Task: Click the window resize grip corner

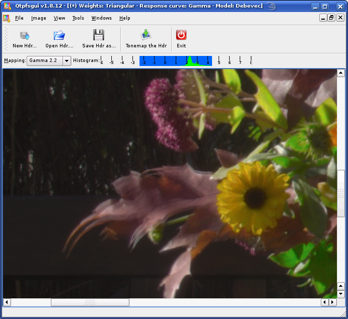Action: point(343,313)
